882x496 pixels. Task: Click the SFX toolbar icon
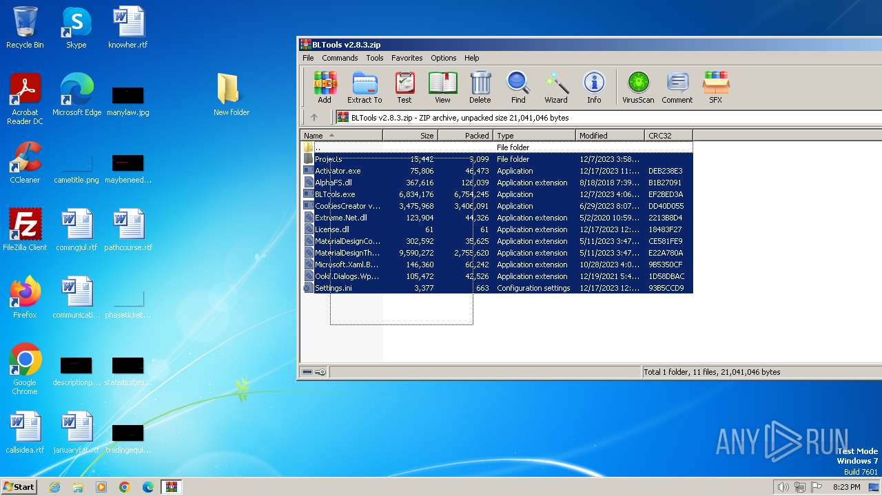click(716, 87)
